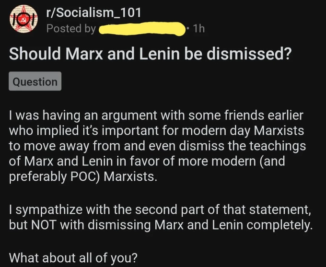Click the 'preferably POC) Marxists.' line
Screen dimensions: 326x267
tap(83, 176)
